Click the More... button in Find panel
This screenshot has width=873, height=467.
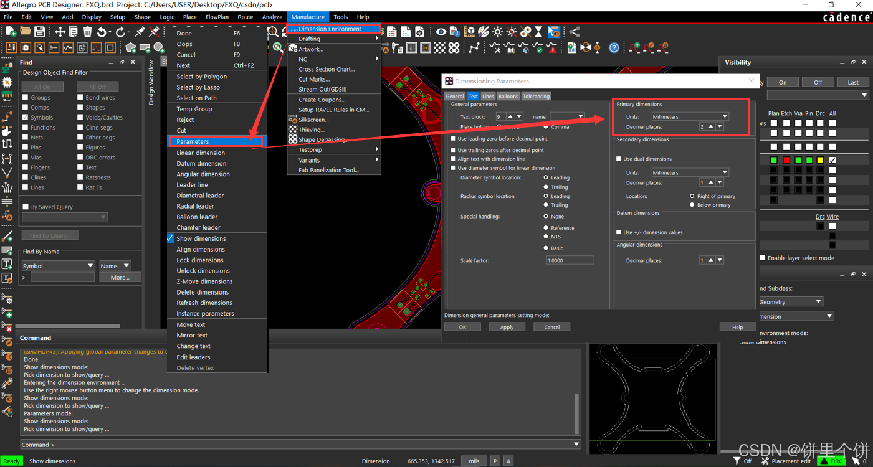(120, 278)
